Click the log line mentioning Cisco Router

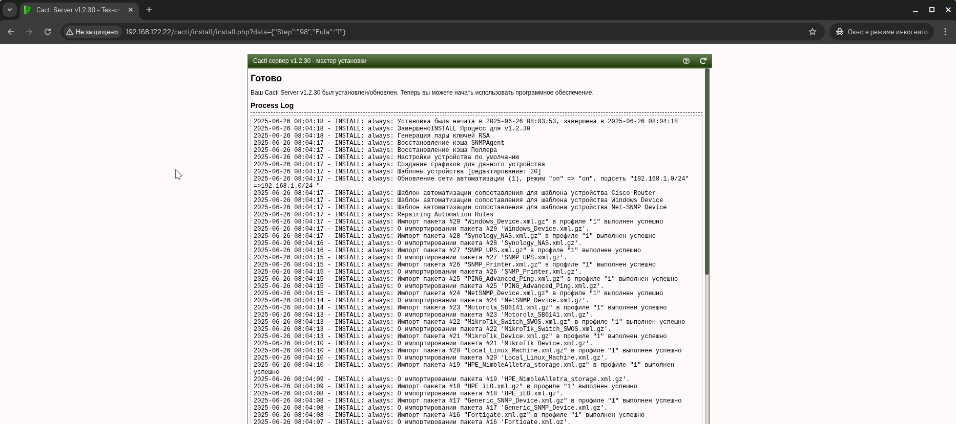(x=454, y=193)
